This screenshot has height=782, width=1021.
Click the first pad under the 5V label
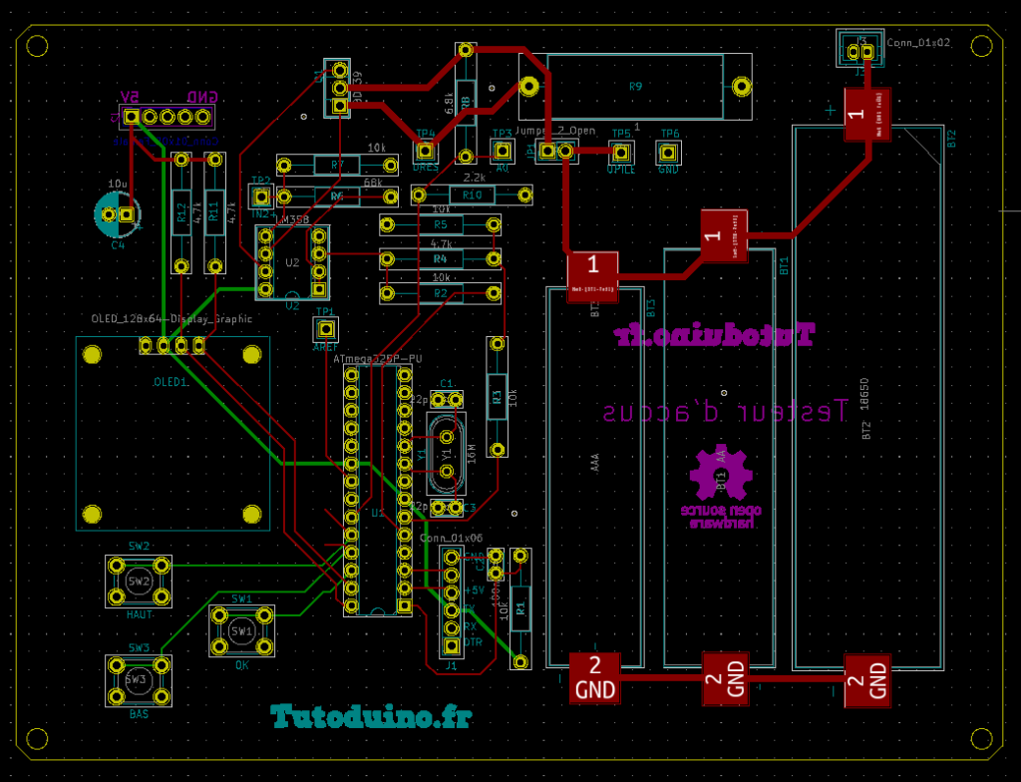point(132,117)
